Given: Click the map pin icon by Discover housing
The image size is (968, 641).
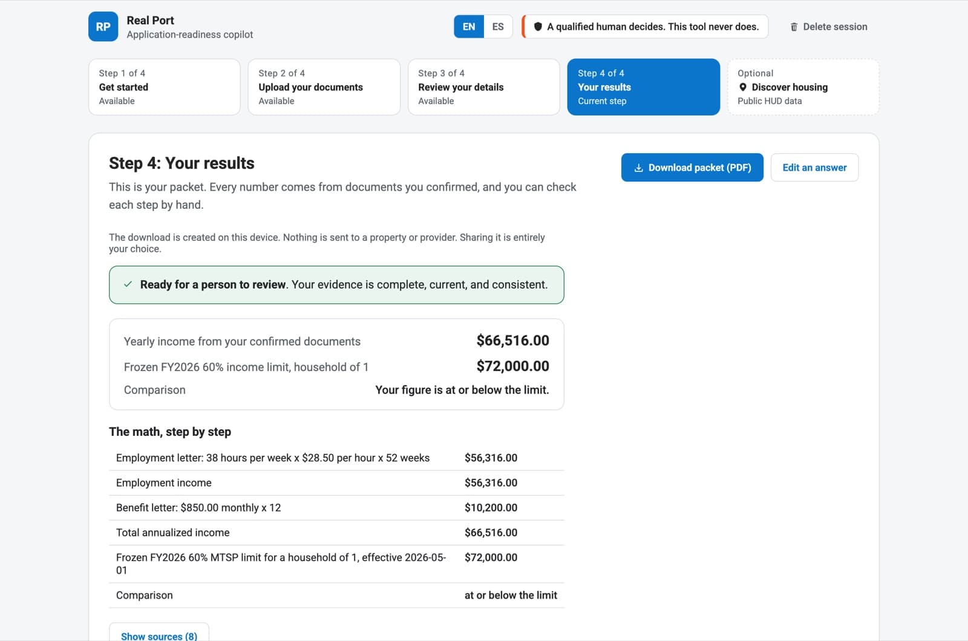Looking at the screenshot, I should pyautogui.click(x=743, y=87).
